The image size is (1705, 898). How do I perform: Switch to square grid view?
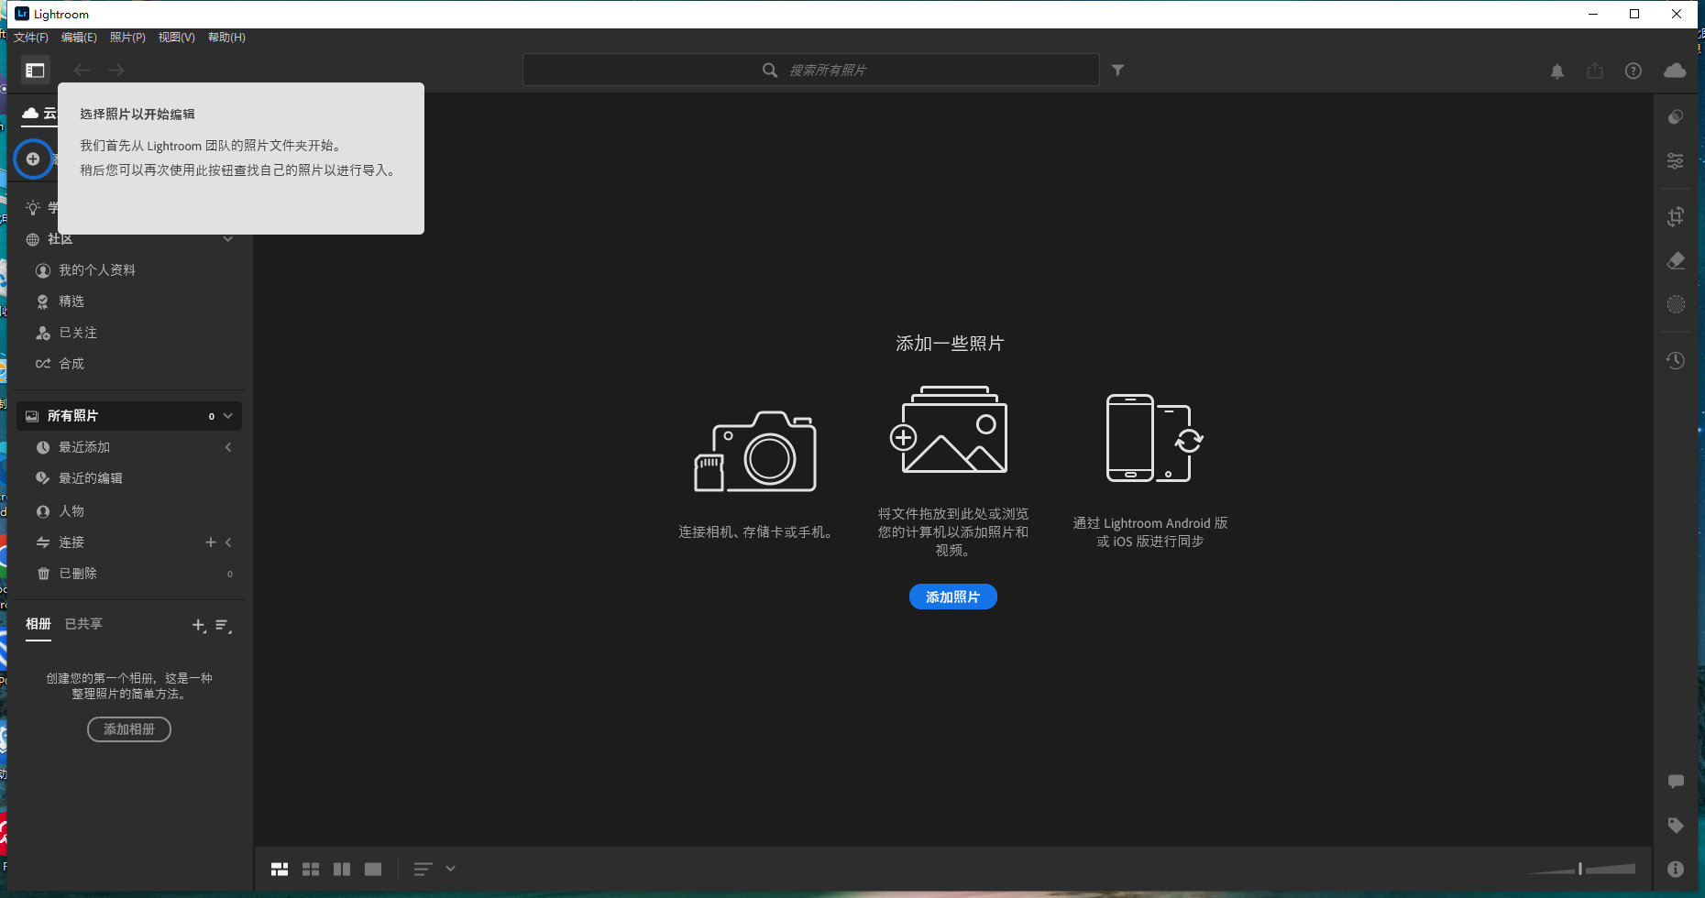[311, 868]
